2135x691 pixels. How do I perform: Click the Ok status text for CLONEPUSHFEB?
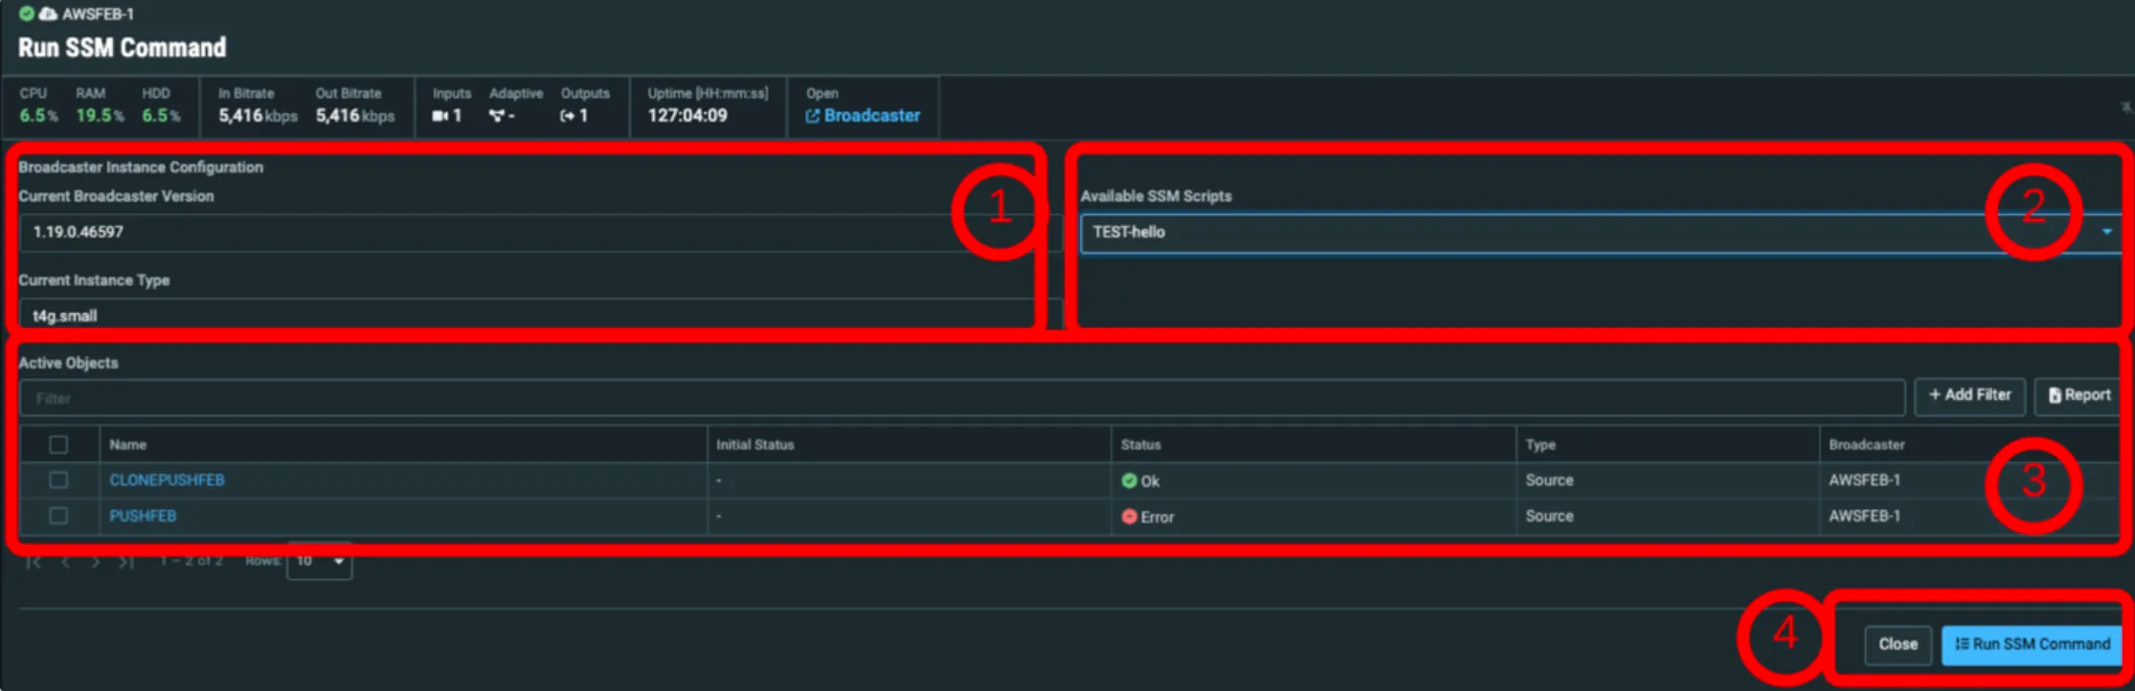click(1150, 481)
